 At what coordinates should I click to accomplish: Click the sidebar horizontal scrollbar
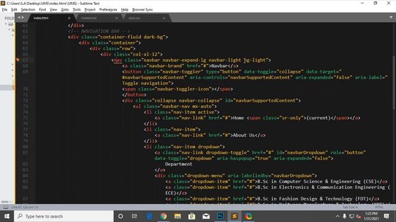pos(4,202)
